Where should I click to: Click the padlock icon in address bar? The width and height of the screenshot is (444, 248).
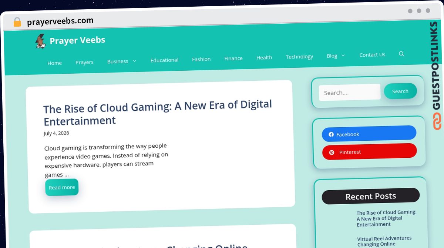17,22
